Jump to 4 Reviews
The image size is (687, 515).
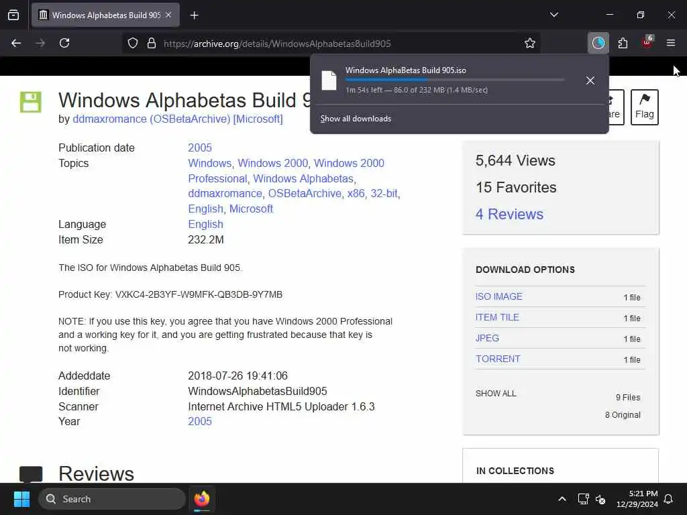pos(510,214)
